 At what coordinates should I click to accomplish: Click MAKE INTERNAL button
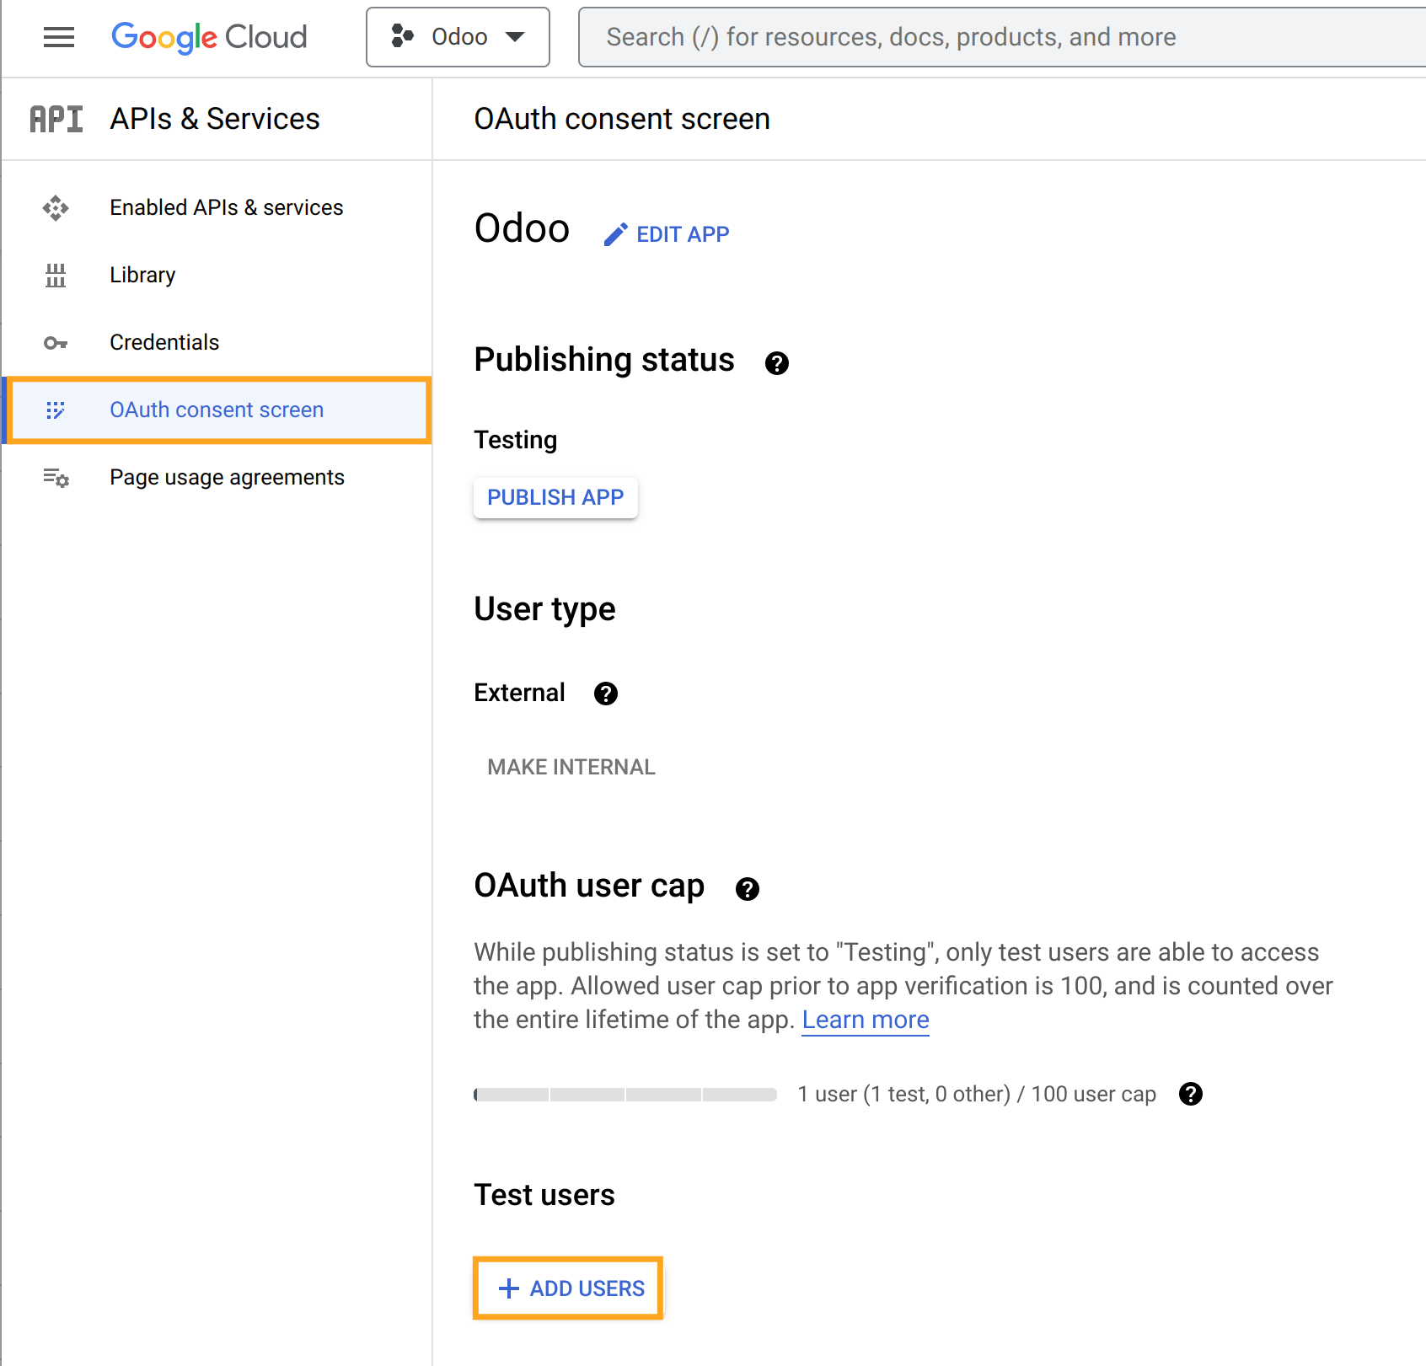(571, 767)
